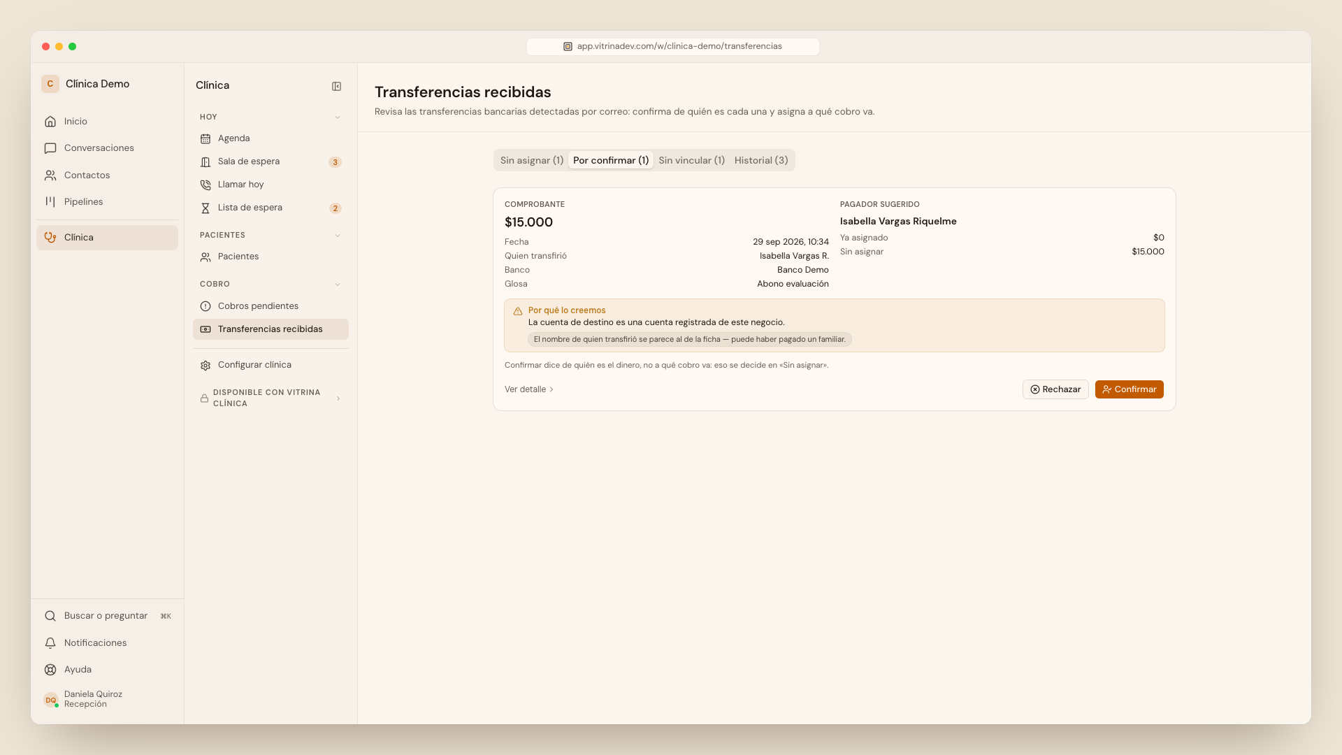Click the Llamar hoy phone icon

[205, 185]
